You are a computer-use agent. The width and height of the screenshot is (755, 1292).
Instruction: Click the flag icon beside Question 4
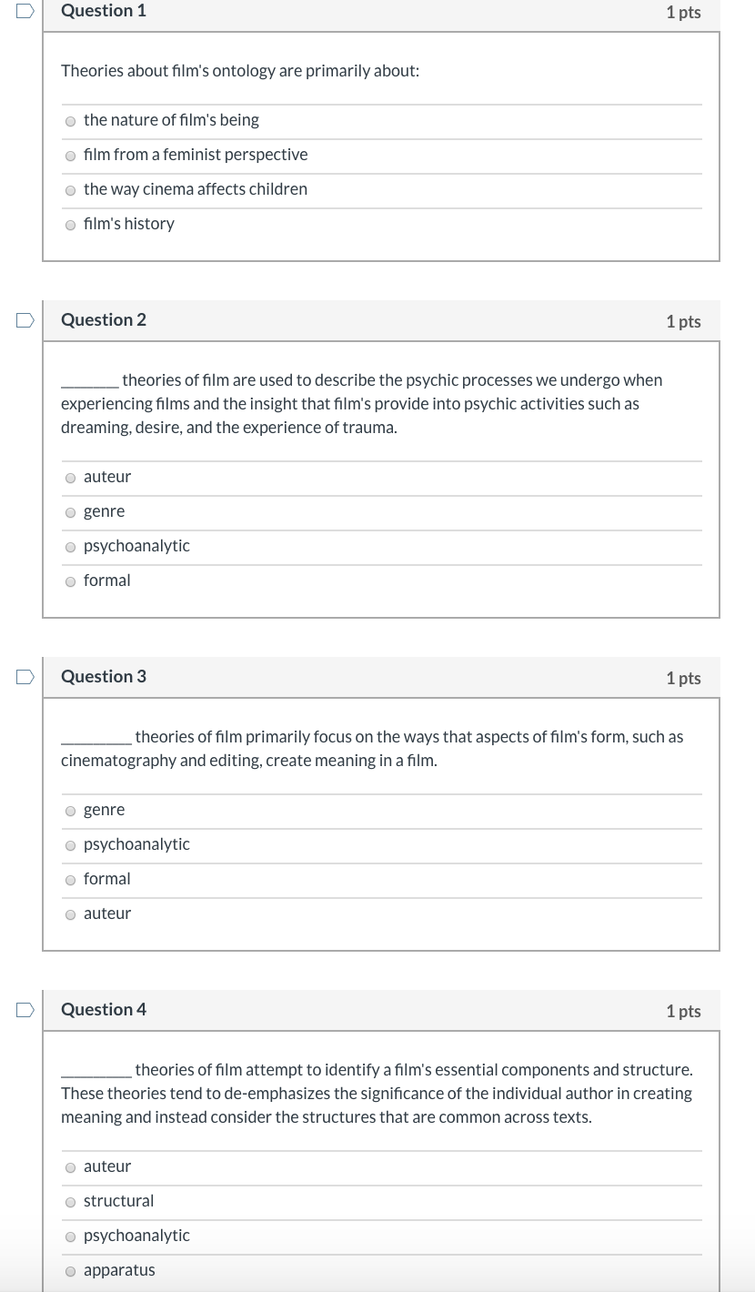25,1008
